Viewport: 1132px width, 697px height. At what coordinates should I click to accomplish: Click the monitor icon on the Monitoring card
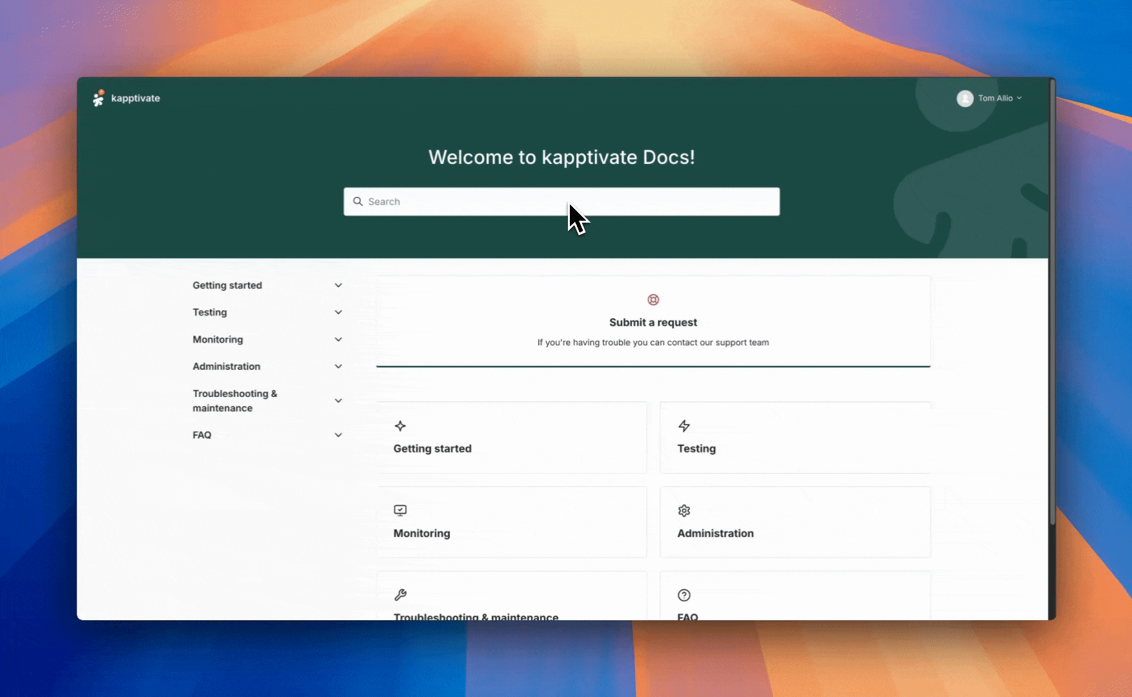click(x=400, y=510)
